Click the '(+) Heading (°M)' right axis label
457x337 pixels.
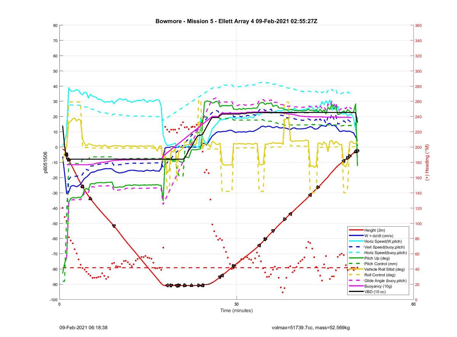tap(427, 162)
